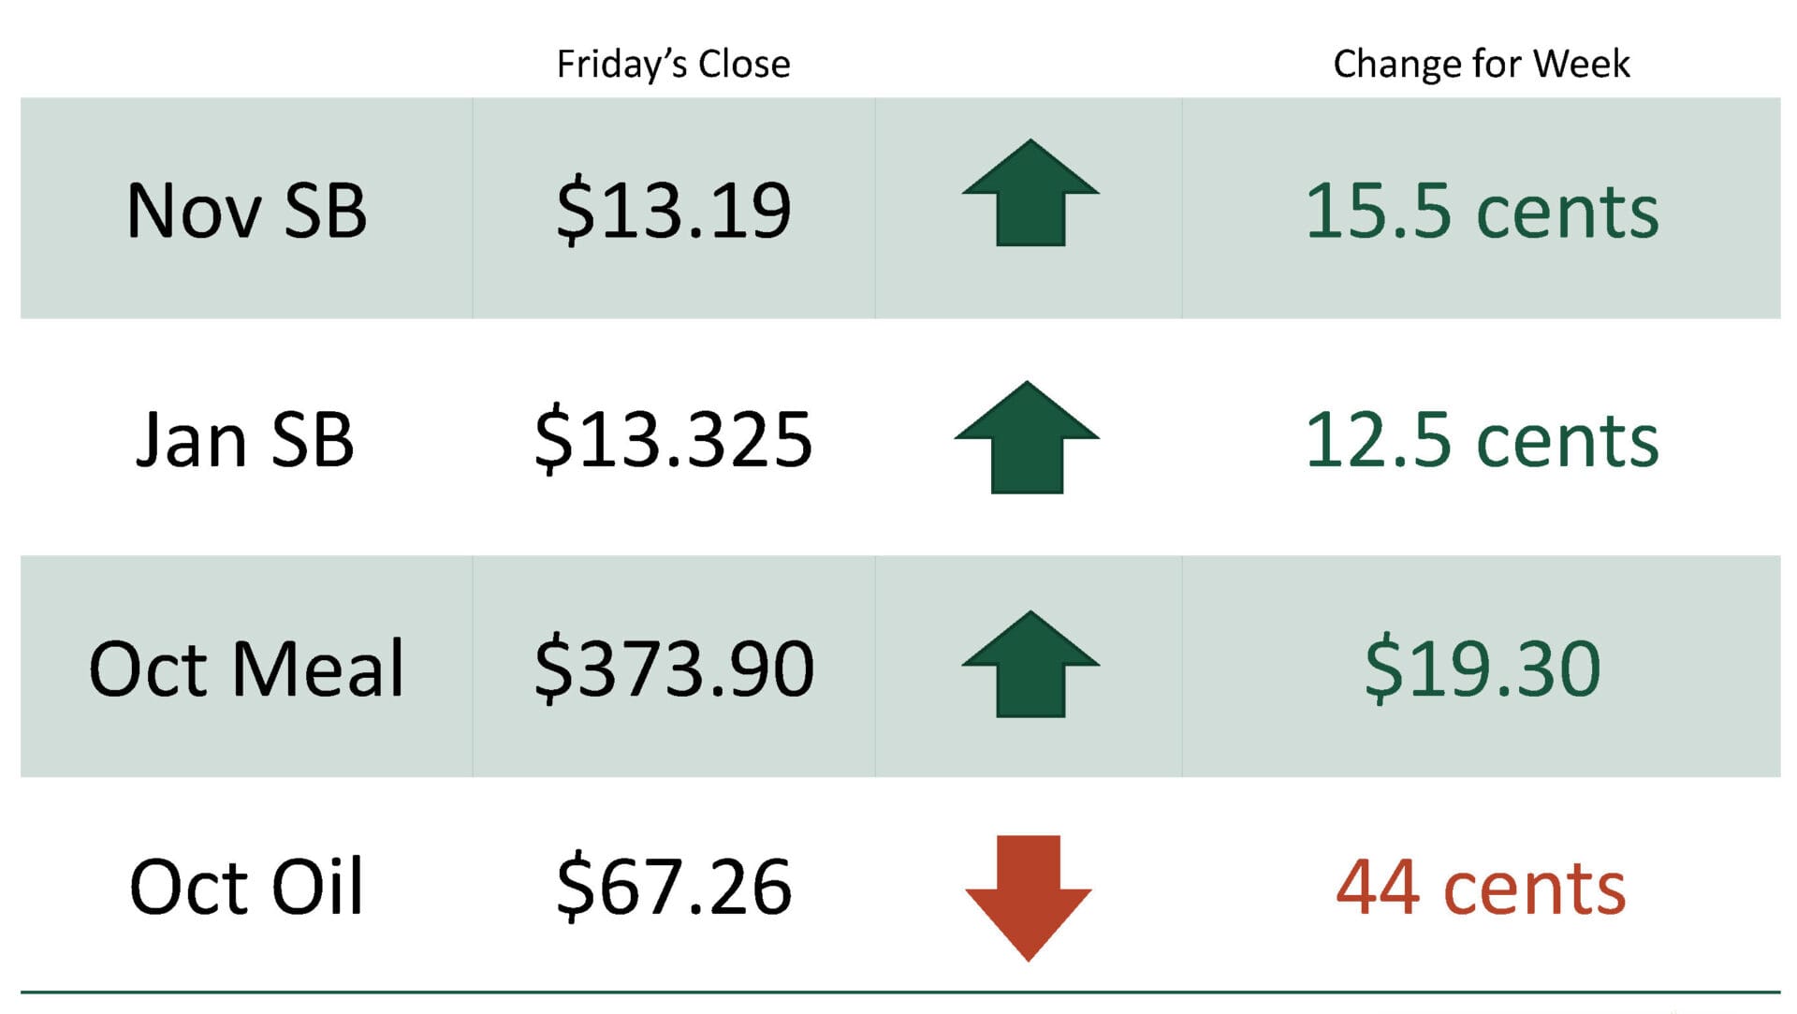Click the green line below the table
Screen dimensions: 1797x1014
(x=900, y=992)
